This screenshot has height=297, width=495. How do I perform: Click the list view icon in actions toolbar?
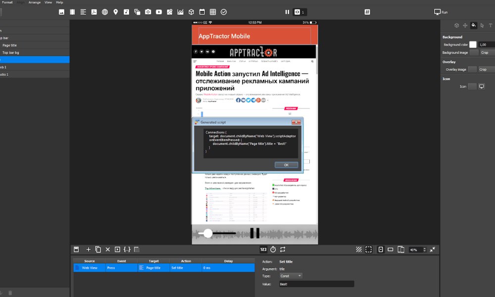click(x=137, y=249)
